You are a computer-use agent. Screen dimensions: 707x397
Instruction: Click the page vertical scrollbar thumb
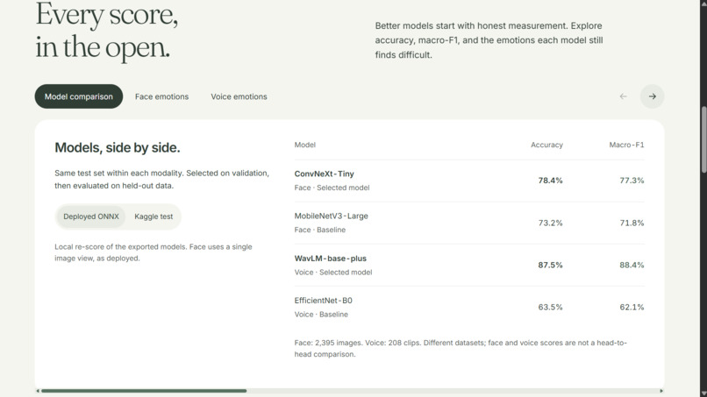pyautogui.click(x=703, y=139)
